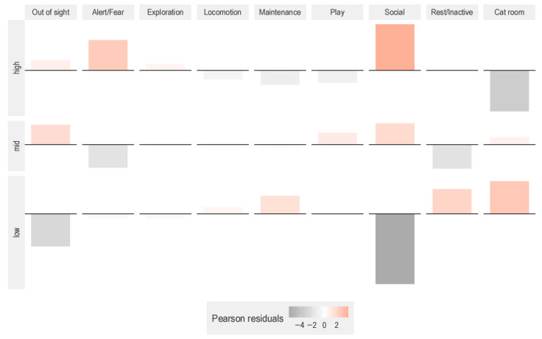The width and height of the screenshot is (542, 339).
Task: Select the high row strip label
Action: [x=16, y=68]
